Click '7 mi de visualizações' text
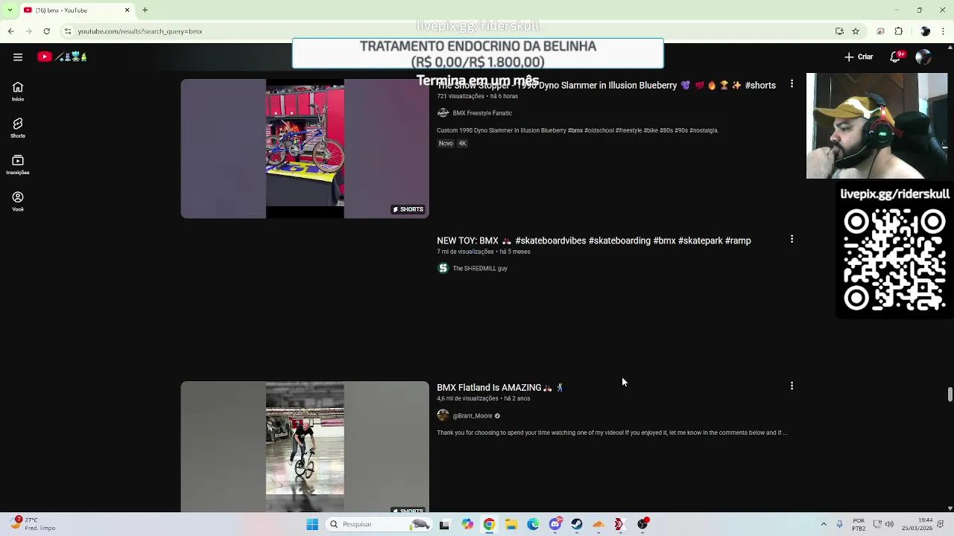This screenshot has width=954, height=536. point(465,252)
